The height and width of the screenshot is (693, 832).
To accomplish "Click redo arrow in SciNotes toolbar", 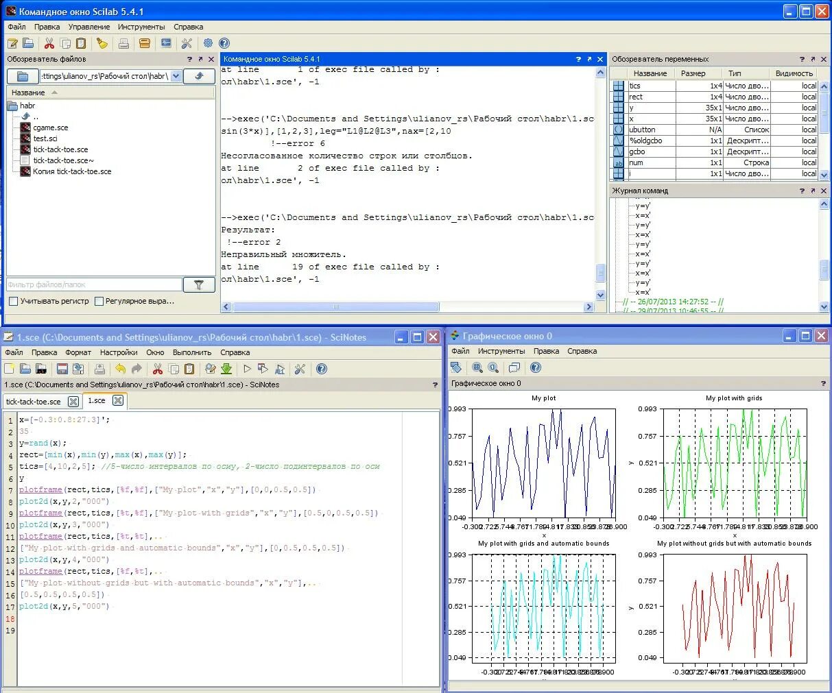I will coord(136,369).
